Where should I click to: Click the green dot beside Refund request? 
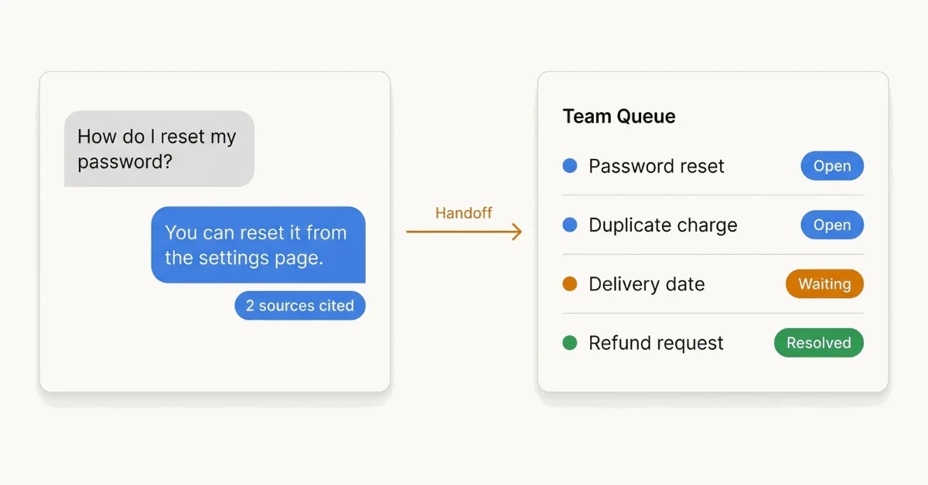[570, 343]
